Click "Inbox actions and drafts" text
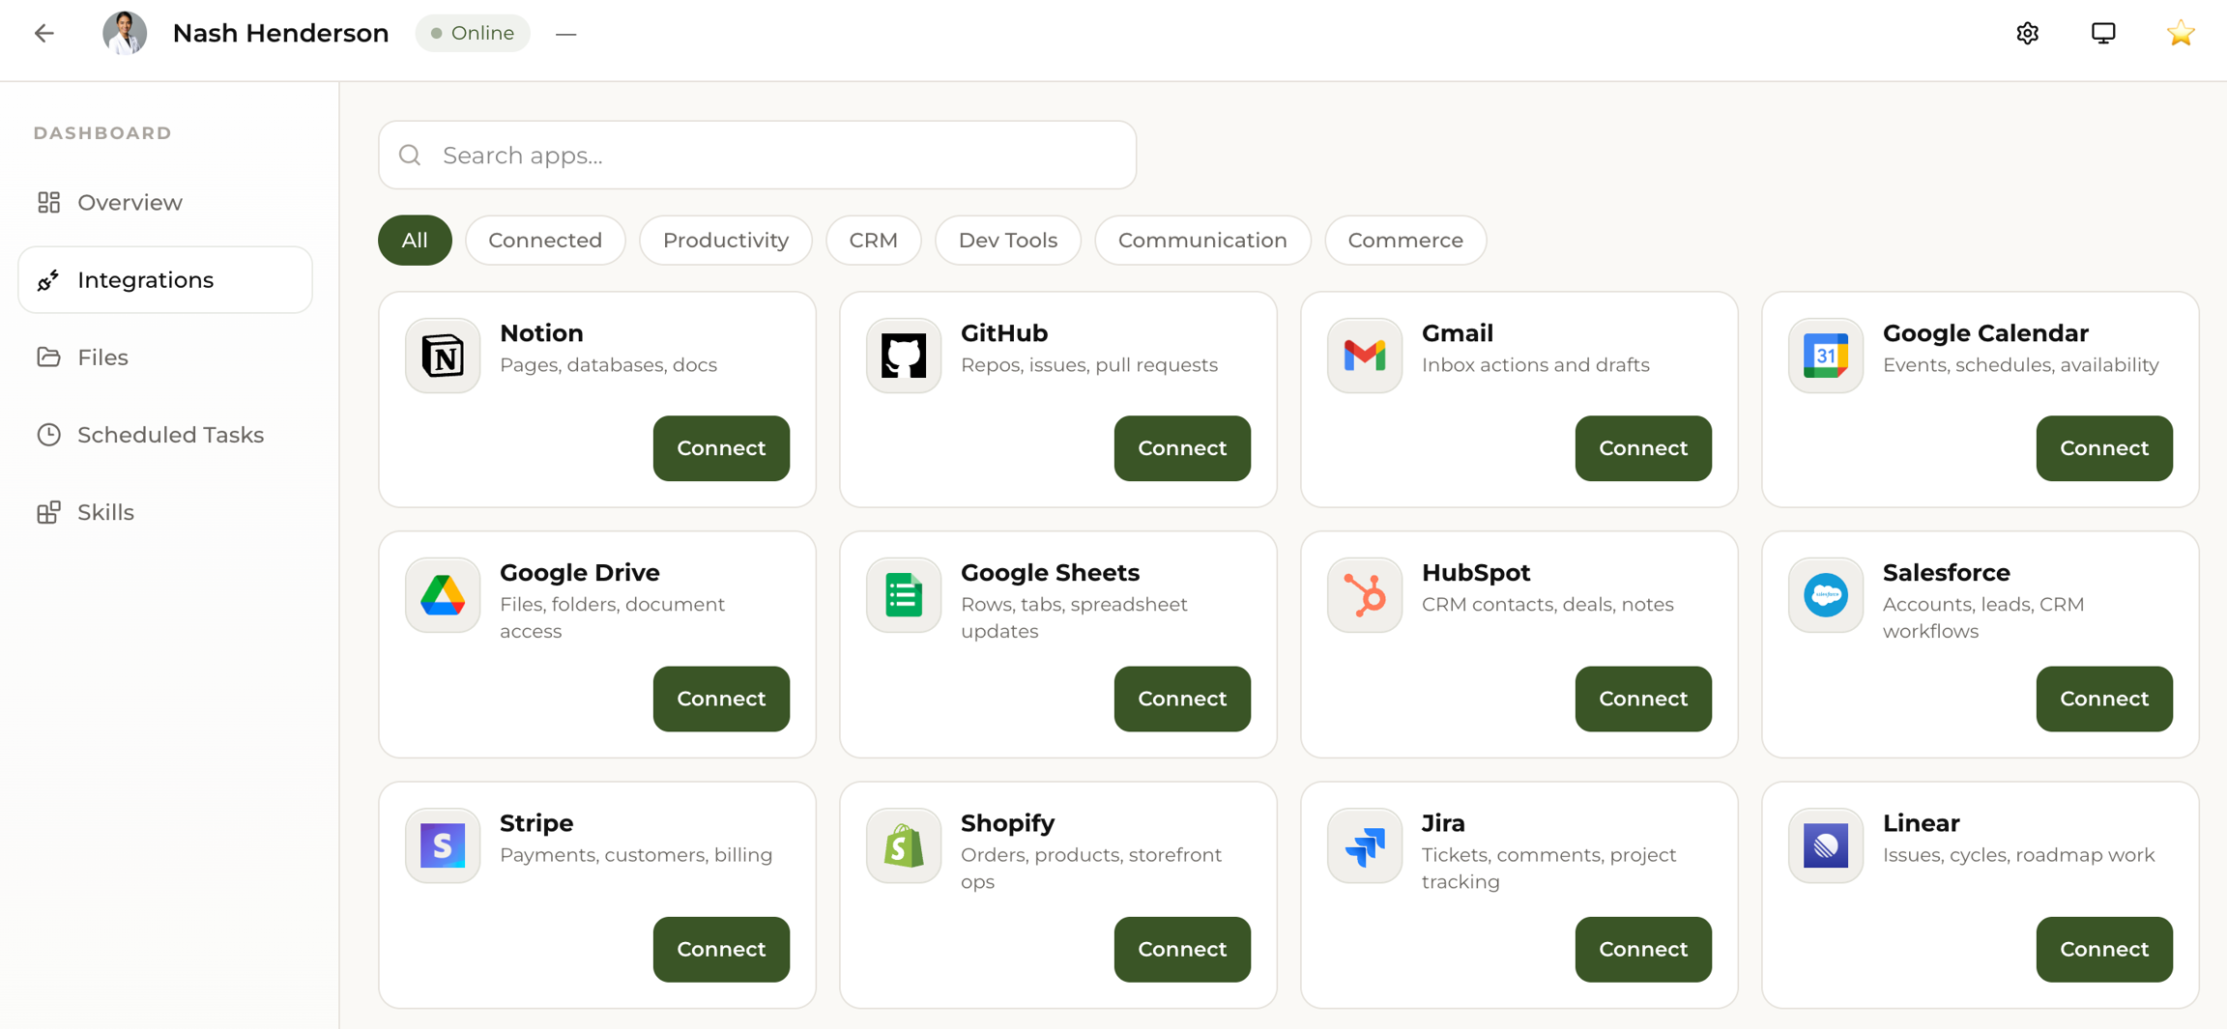Viewport: 2227px width, 1029px height. click(x=1535, y=365)
